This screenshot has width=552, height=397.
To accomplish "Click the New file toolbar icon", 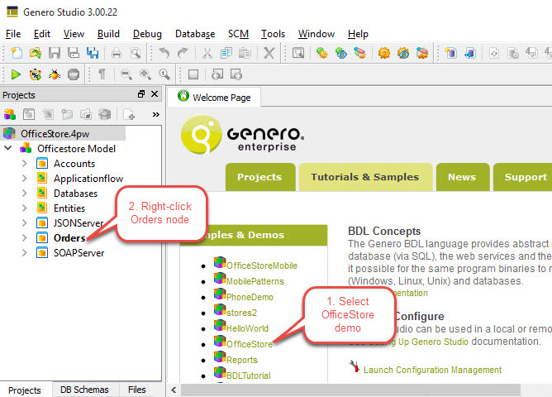I will point(17,53).
